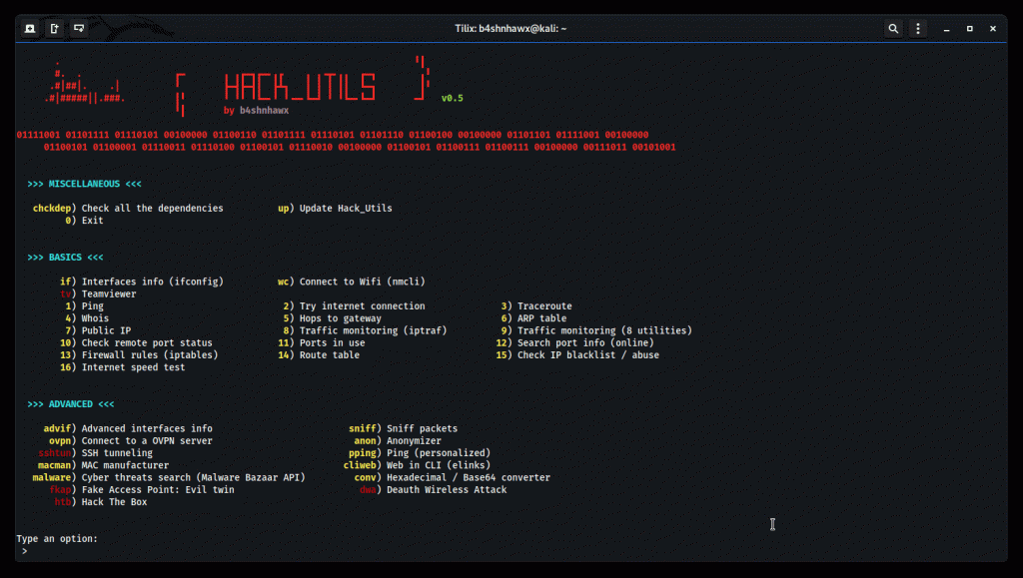1023x578 pixels.
Task: Close the Tilix window
Action: click(x=993, y=29)
